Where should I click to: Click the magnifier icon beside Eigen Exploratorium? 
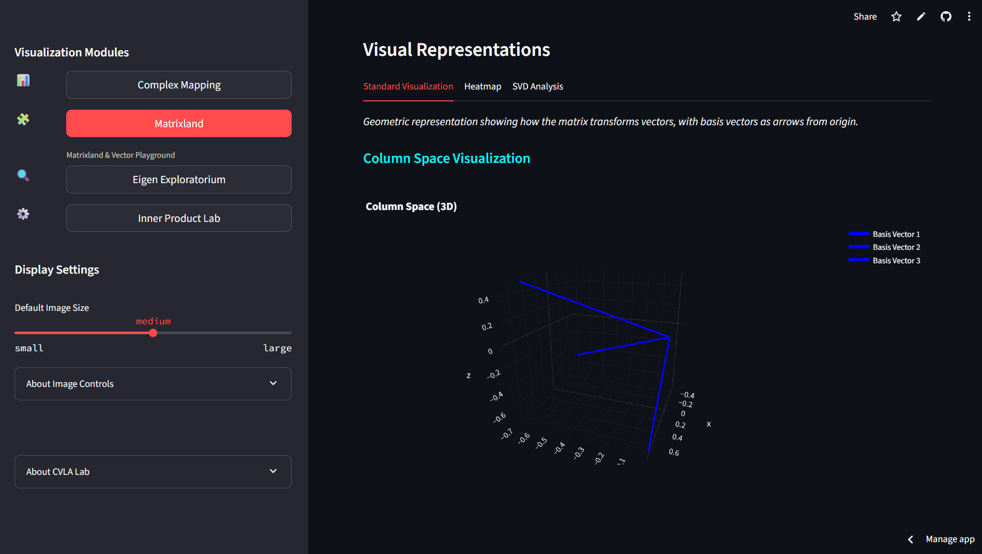[x=23, y=175]
